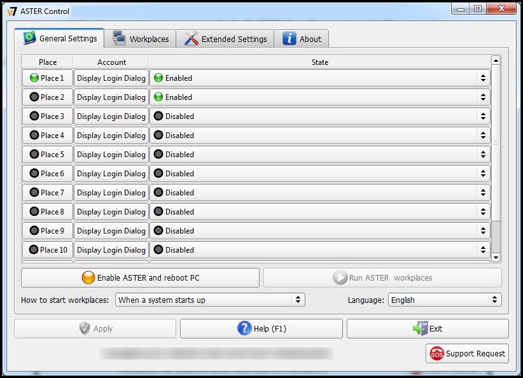Open the Place 10 state dropdown
The width and height of the screenshot is (523, 378).
[x=320, y=249]
